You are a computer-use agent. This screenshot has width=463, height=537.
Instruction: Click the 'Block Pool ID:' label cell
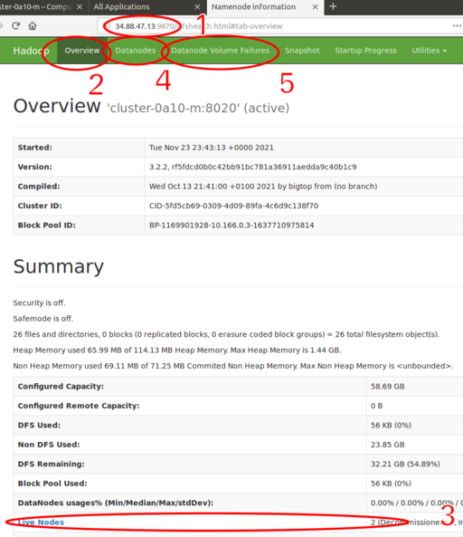(79, 225)
